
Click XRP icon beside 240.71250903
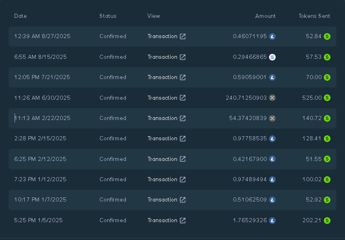272,98
